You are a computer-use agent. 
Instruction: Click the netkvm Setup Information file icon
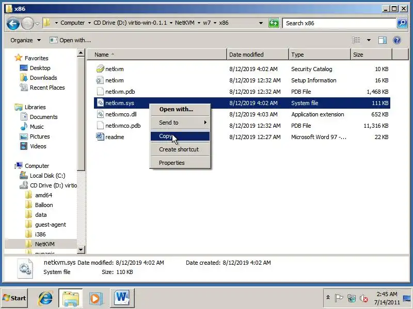[x=100, y=80]
